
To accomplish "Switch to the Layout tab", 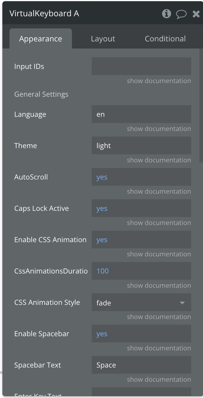I will click(x=103, y=39).
